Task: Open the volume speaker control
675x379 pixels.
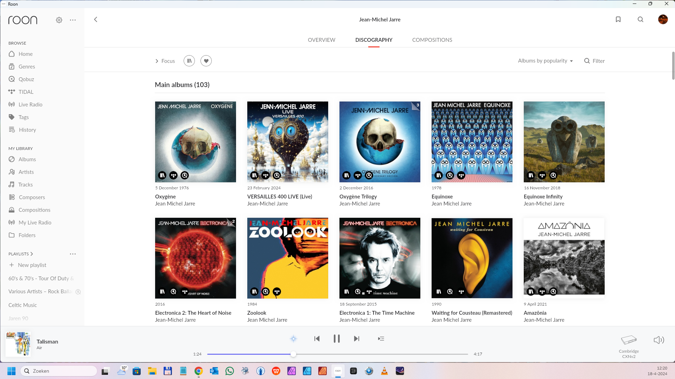Action: (x=658, y=340)
